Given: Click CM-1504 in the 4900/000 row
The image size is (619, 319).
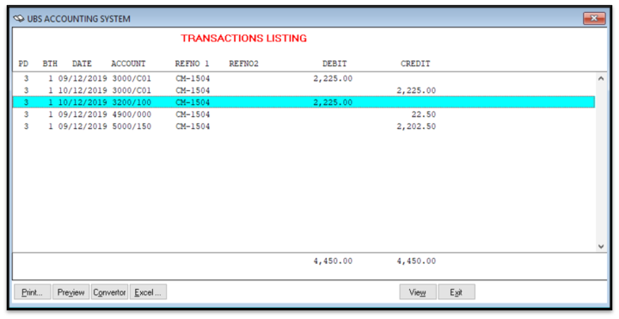Looking at the screenshot, I should [x=193, y=114].
